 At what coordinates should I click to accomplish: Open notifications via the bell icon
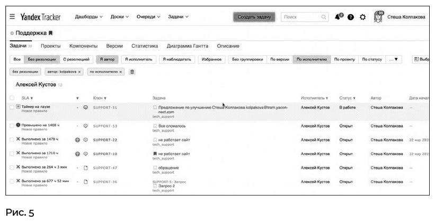pos(339,17)
